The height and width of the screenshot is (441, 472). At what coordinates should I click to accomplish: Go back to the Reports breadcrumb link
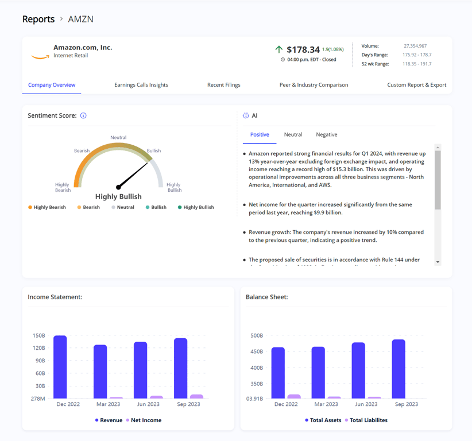click(38, 19)
